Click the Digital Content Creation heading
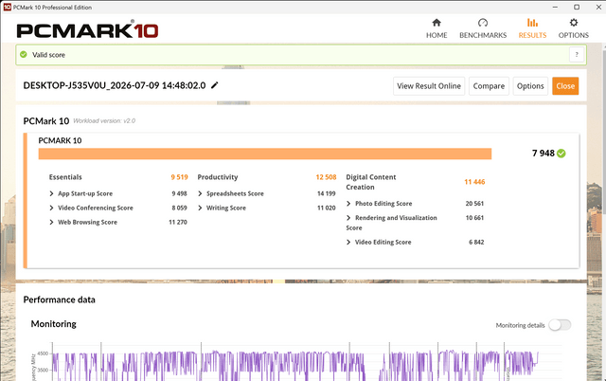The image size is (606, 381). pos(371,182)
